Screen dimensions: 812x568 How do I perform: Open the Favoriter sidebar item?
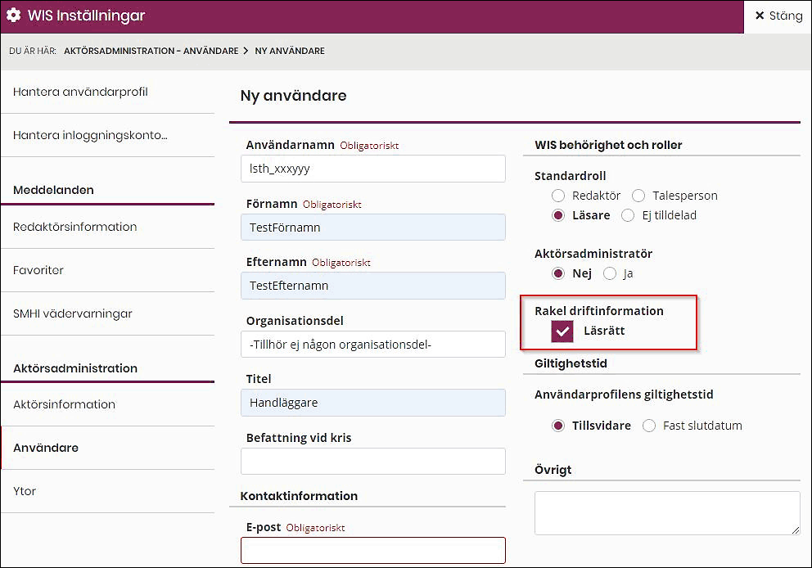click(x=38, y=270)
